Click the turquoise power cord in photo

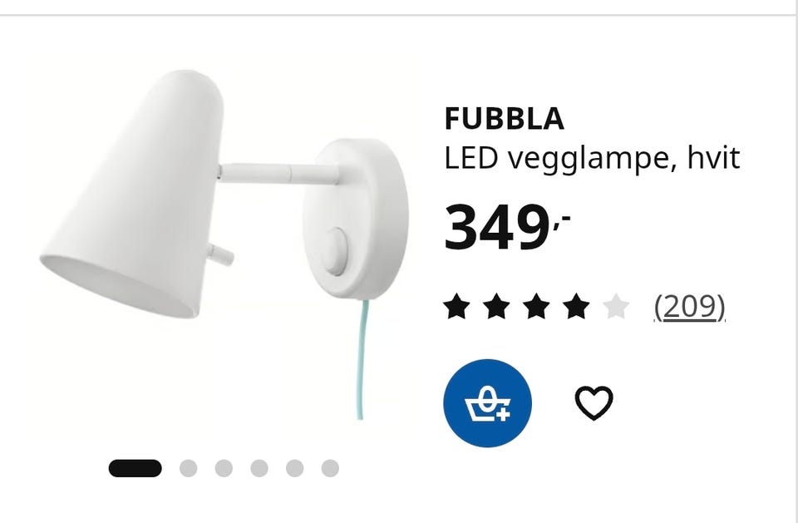click(362, 359)
